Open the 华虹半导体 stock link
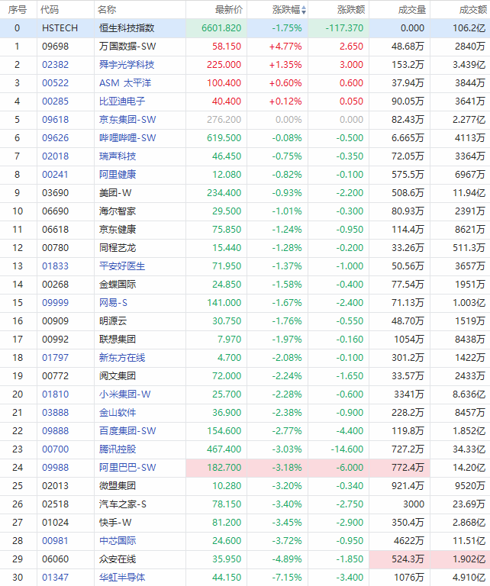This screenshot has width=490, height=586. click(x=122, y=578)
